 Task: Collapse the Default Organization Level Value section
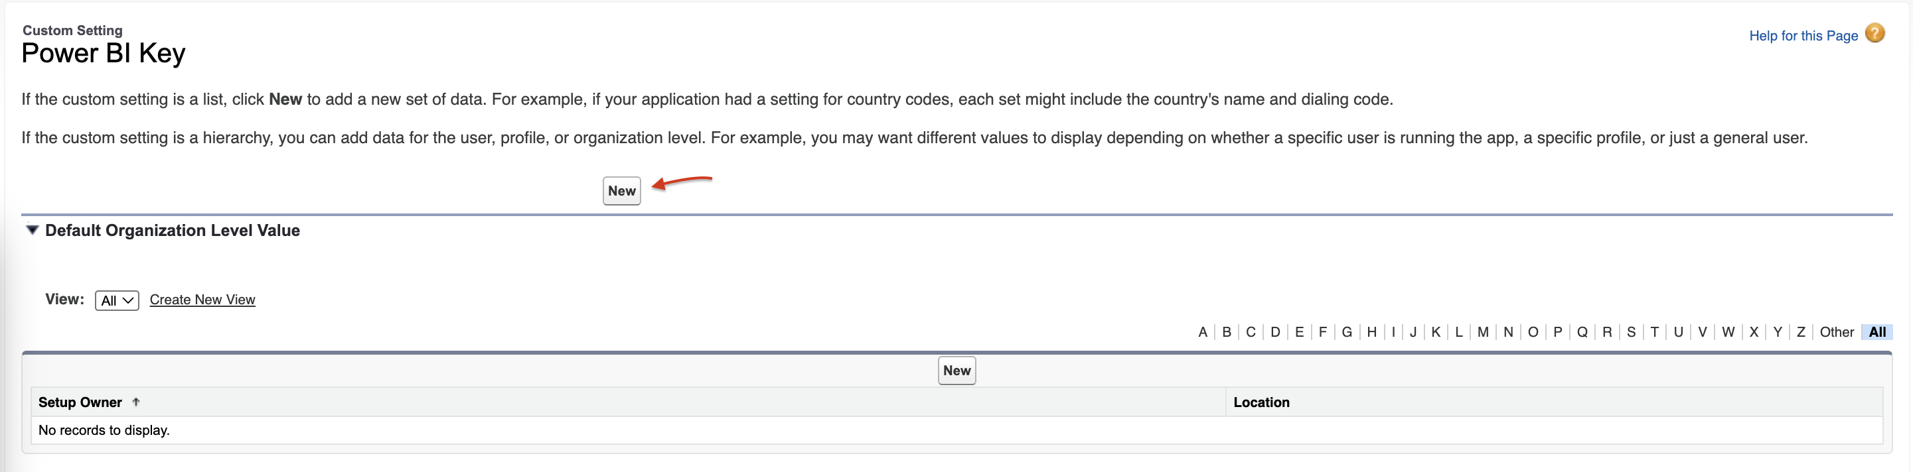click(x=32, y=230)
